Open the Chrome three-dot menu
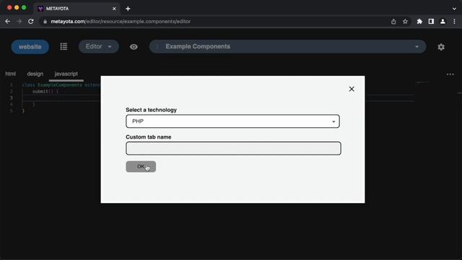462x260 pixels. pos(454,22)
